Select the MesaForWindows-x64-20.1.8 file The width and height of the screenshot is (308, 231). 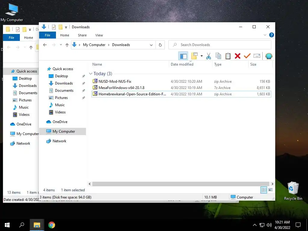coord(181,88)
